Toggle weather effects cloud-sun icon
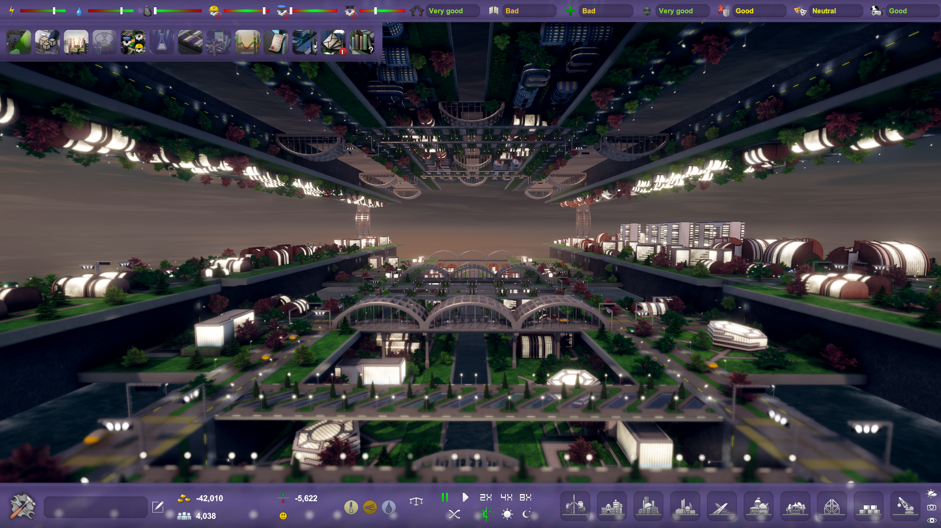This screenshot has height=528, width=941. pyautogui.click(x=931, y=494)
